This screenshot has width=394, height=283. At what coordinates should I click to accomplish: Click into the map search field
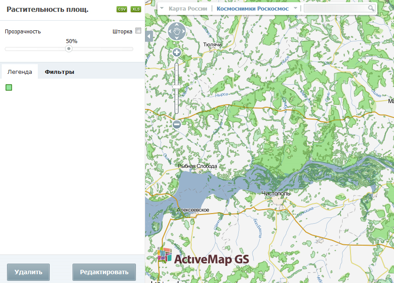[x=336, y=8]
